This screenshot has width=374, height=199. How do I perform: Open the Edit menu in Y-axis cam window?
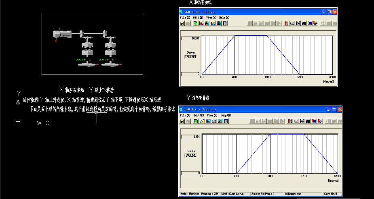tap(198, 115)
